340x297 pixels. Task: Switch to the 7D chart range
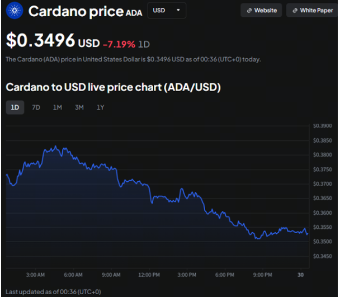pos(36,107)
